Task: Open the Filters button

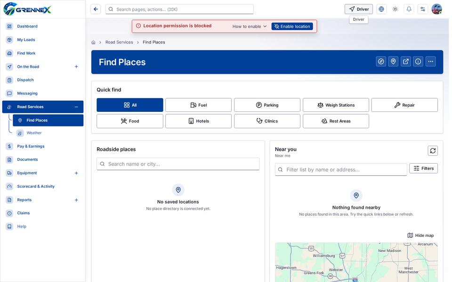Action: click(423, 169)
